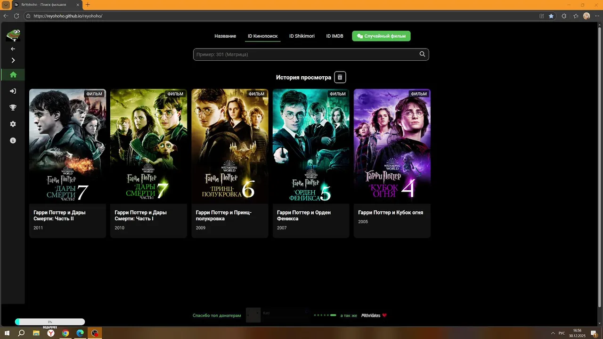Click the Спасибо топ донатерам text
The height and width of the screenshot is (339, 603).
point(217,315)
